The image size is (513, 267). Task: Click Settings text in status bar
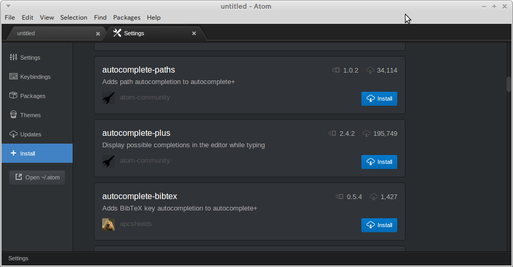coord(18,259)
